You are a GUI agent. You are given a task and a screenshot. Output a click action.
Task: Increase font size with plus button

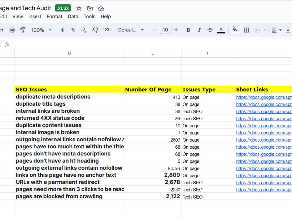(176, 30)
